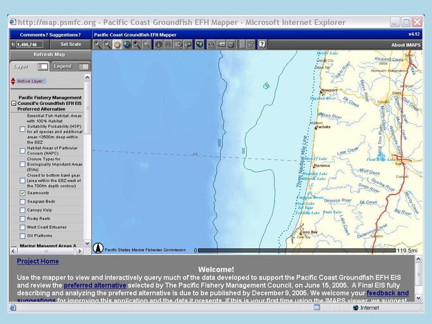Activate the Pan hand tool
The image size is (432, 324).
117,45
